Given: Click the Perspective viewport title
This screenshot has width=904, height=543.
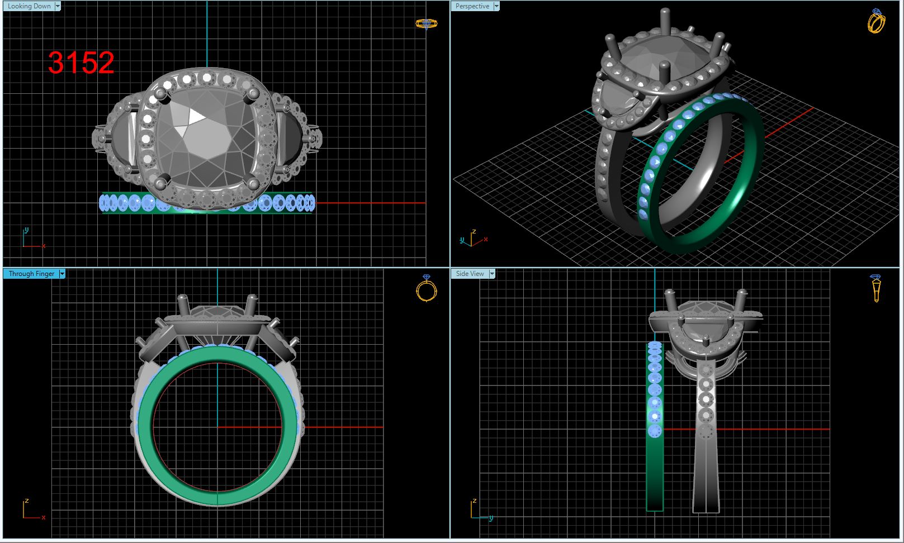Looking at the screenshot, I should coord(472,6).
